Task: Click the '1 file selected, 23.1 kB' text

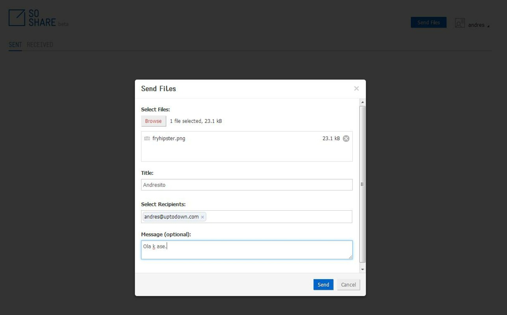Action: [x=196, y=121]
